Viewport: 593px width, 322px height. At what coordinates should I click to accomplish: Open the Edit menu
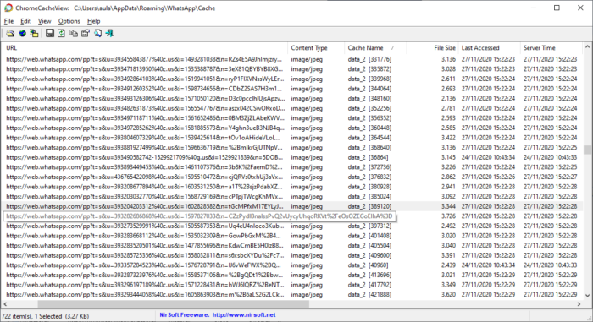[x=25, y=21]
